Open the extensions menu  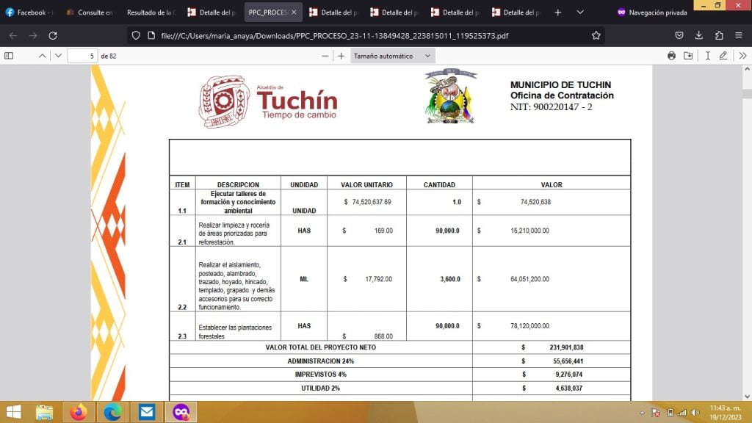(719, 35)
